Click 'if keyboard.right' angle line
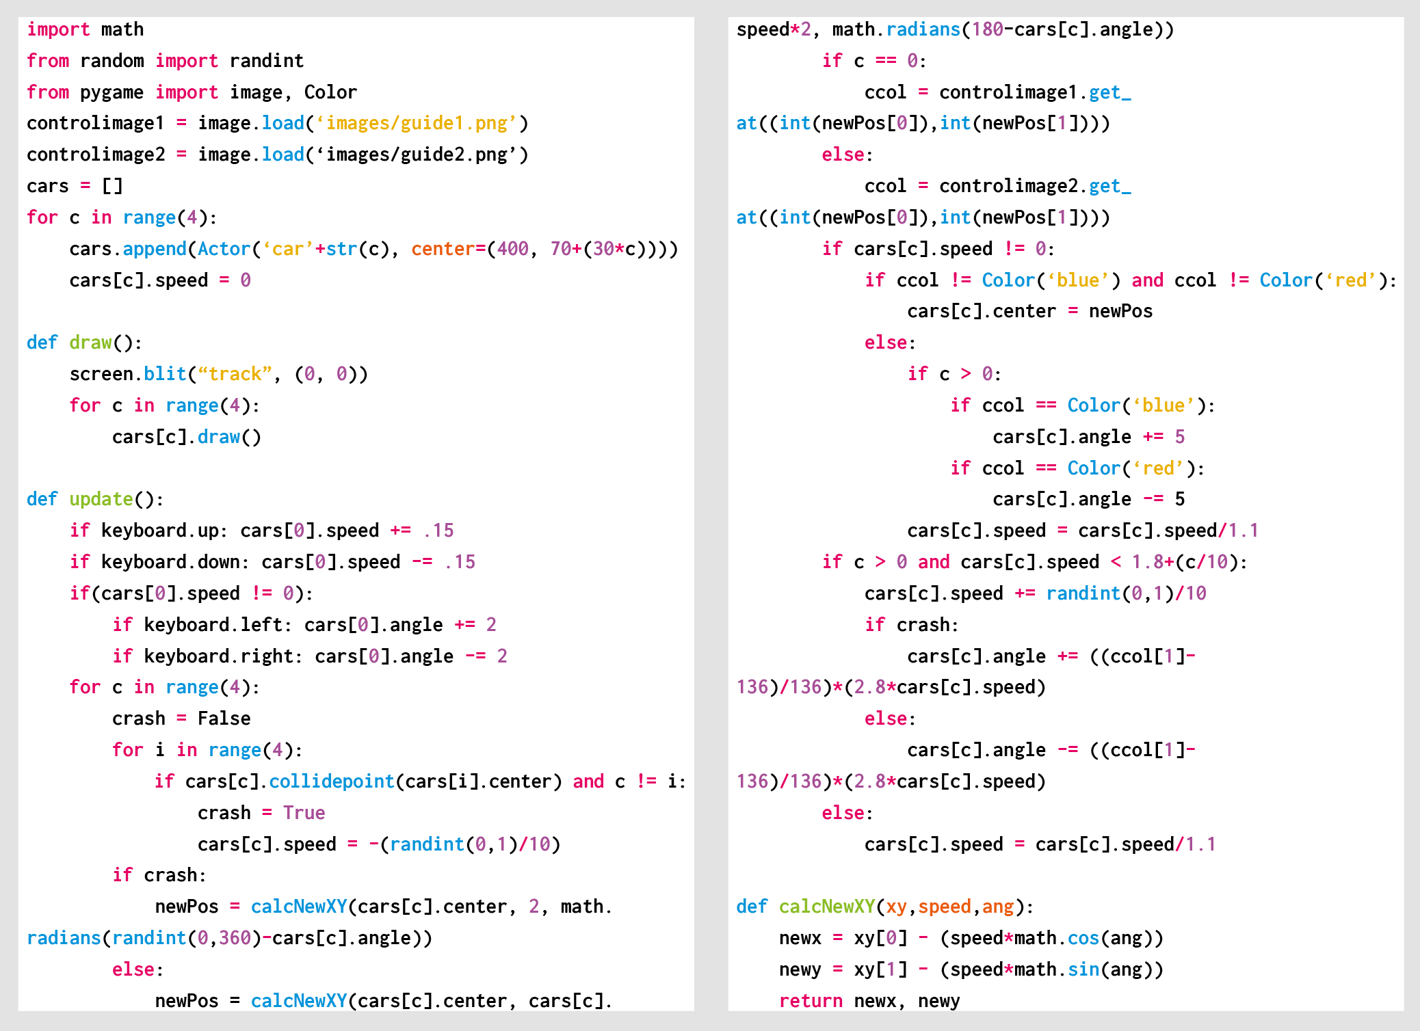The height and width of the screenshot is (1031, 1420). pyautogui.click(x=309, y=656)
